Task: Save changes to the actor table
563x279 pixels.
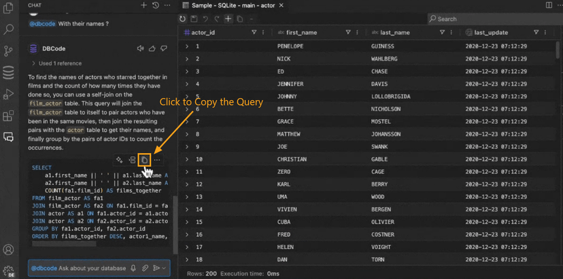Action: [194, 19]
